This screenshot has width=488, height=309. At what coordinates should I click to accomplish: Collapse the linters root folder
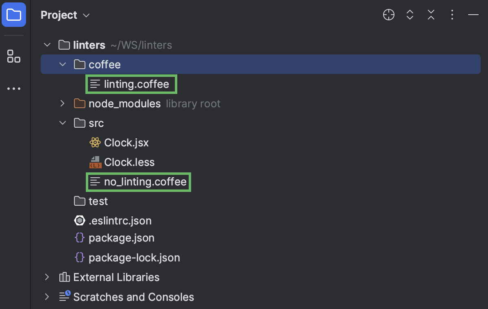(x=47, y=45)
